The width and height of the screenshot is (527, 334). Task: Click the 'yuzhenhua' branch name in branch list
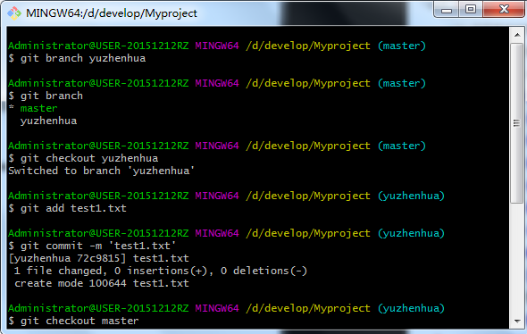(49, 121)
